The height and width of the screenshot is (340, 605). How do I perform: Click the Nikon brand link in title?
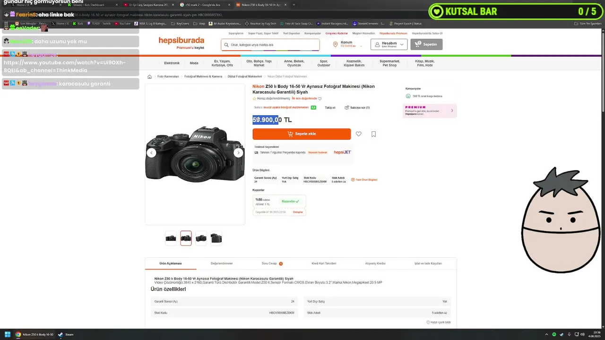click(259, 86)
